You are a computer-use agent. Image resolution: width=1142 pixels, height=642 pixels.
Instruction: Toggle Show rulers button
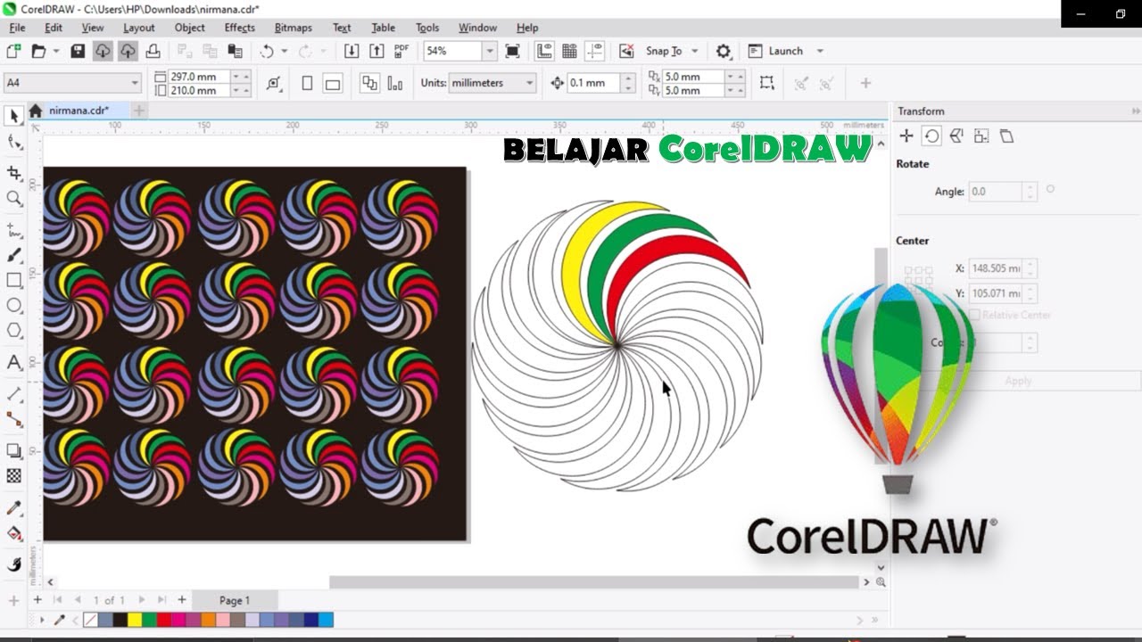(544, 51)
